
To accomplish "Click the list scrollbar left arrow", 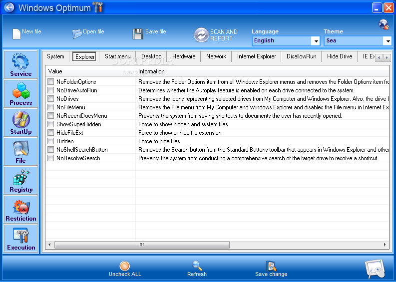I will [49, 245].
